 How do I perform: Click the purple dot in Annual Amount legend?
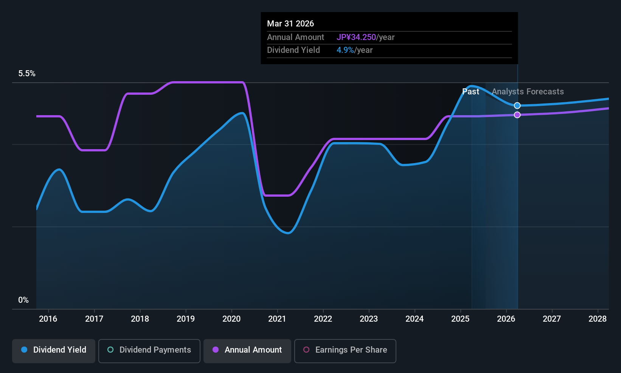(x=216, y=350)
